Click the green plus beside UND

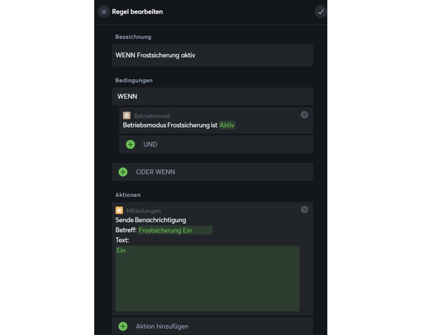coord(131,144)
